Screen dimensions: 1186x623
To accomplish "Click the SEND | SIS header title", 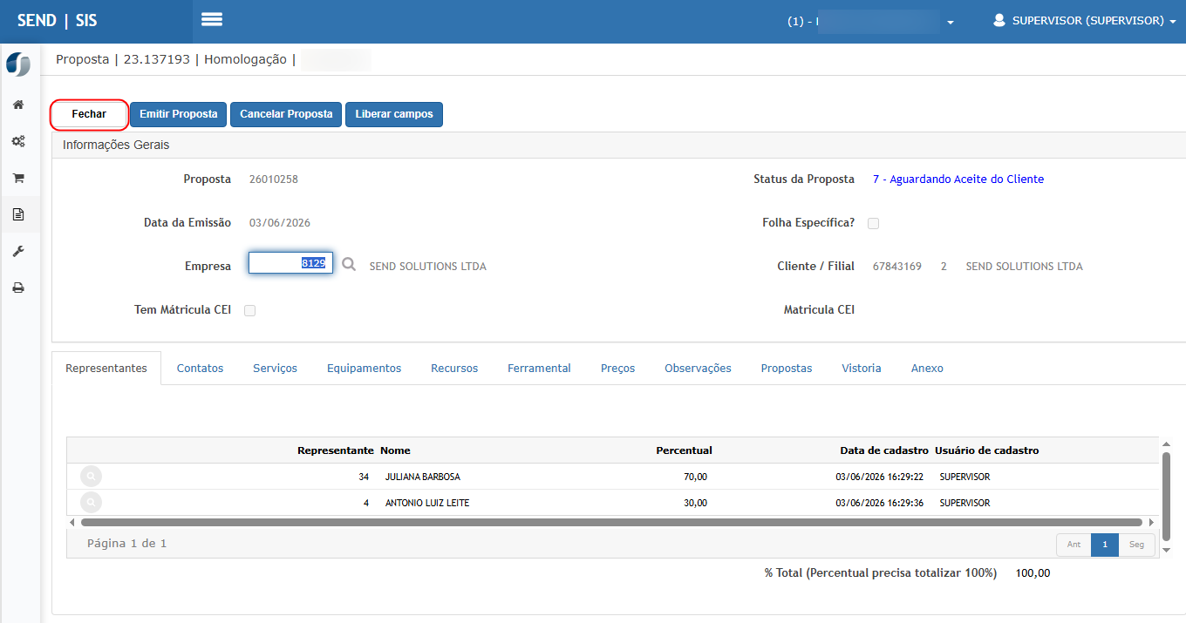I will click(58, 21).
